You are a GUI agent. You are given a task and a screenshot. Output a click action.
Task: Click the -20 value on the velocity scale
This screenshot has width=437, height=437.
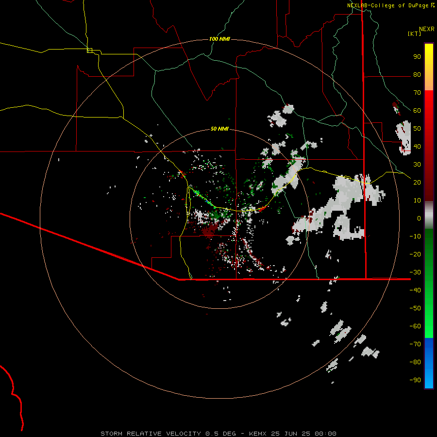(x=415, y=254)
